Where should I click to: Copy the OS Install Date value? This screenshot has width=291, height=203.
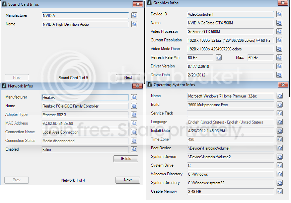[280, 131]
